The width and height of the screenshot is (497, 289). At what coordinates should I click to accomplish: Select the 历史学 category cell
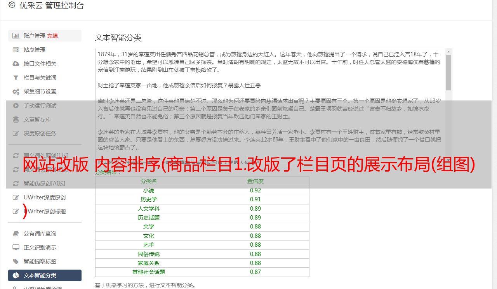point(149,199)
